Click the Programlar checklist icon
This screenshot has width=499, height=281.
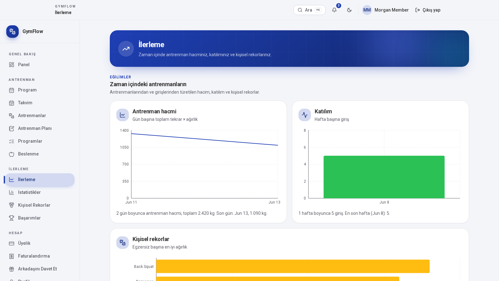click(x=12, y=141)
